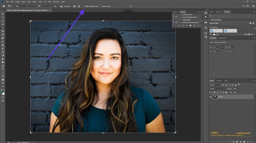This screenshot has height=143, width=256.
Task: Open the Opacity slider dropdown arrow
Action: click(238, 89)
